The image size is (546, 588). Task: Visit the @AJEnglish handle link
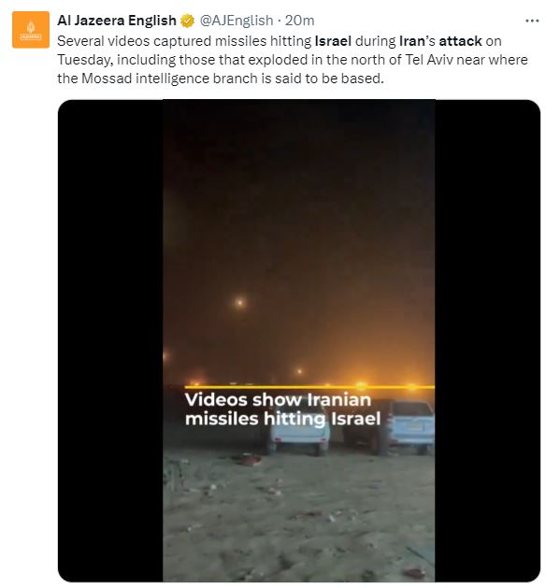click(237, 21)
